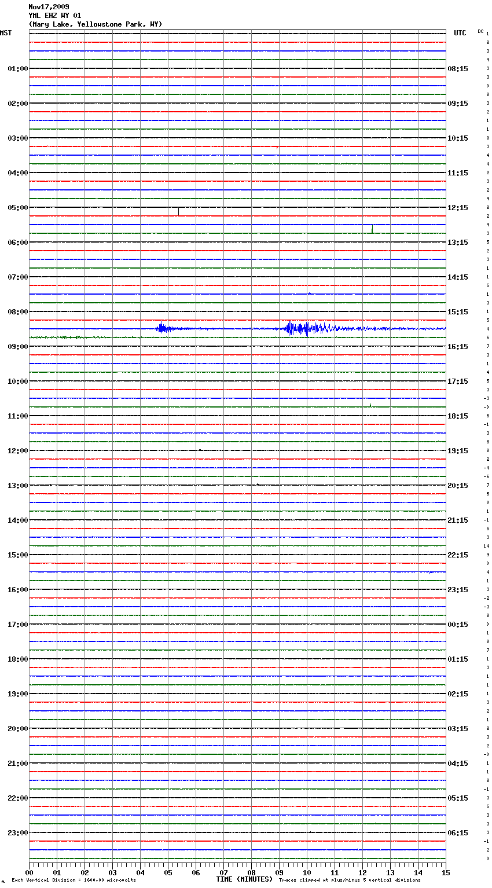Click the UTC time label '06:15'
Screen dimensions: 492x888
click(458, 833)
